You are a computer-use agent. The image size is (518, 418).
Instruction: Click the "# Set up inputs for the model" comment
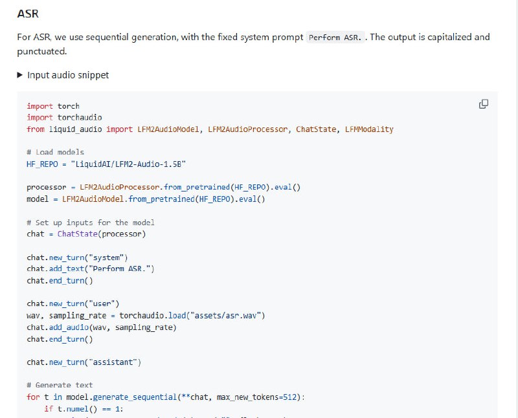point(90,222)
